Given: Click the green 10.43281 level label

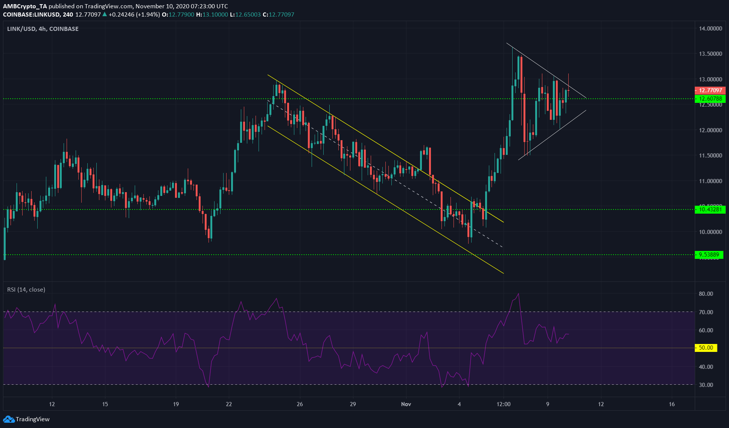Looking at the screenshot, I should pos(710,209).
